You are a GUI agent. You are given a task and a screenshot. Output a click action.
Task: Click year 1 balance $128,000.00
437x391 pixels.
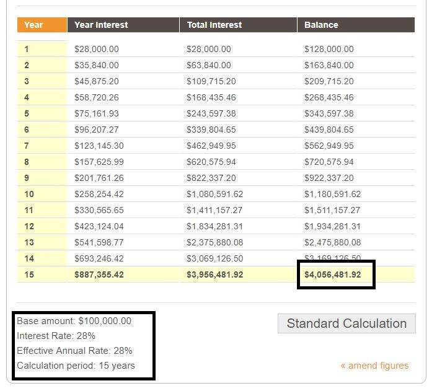[329, 49]
